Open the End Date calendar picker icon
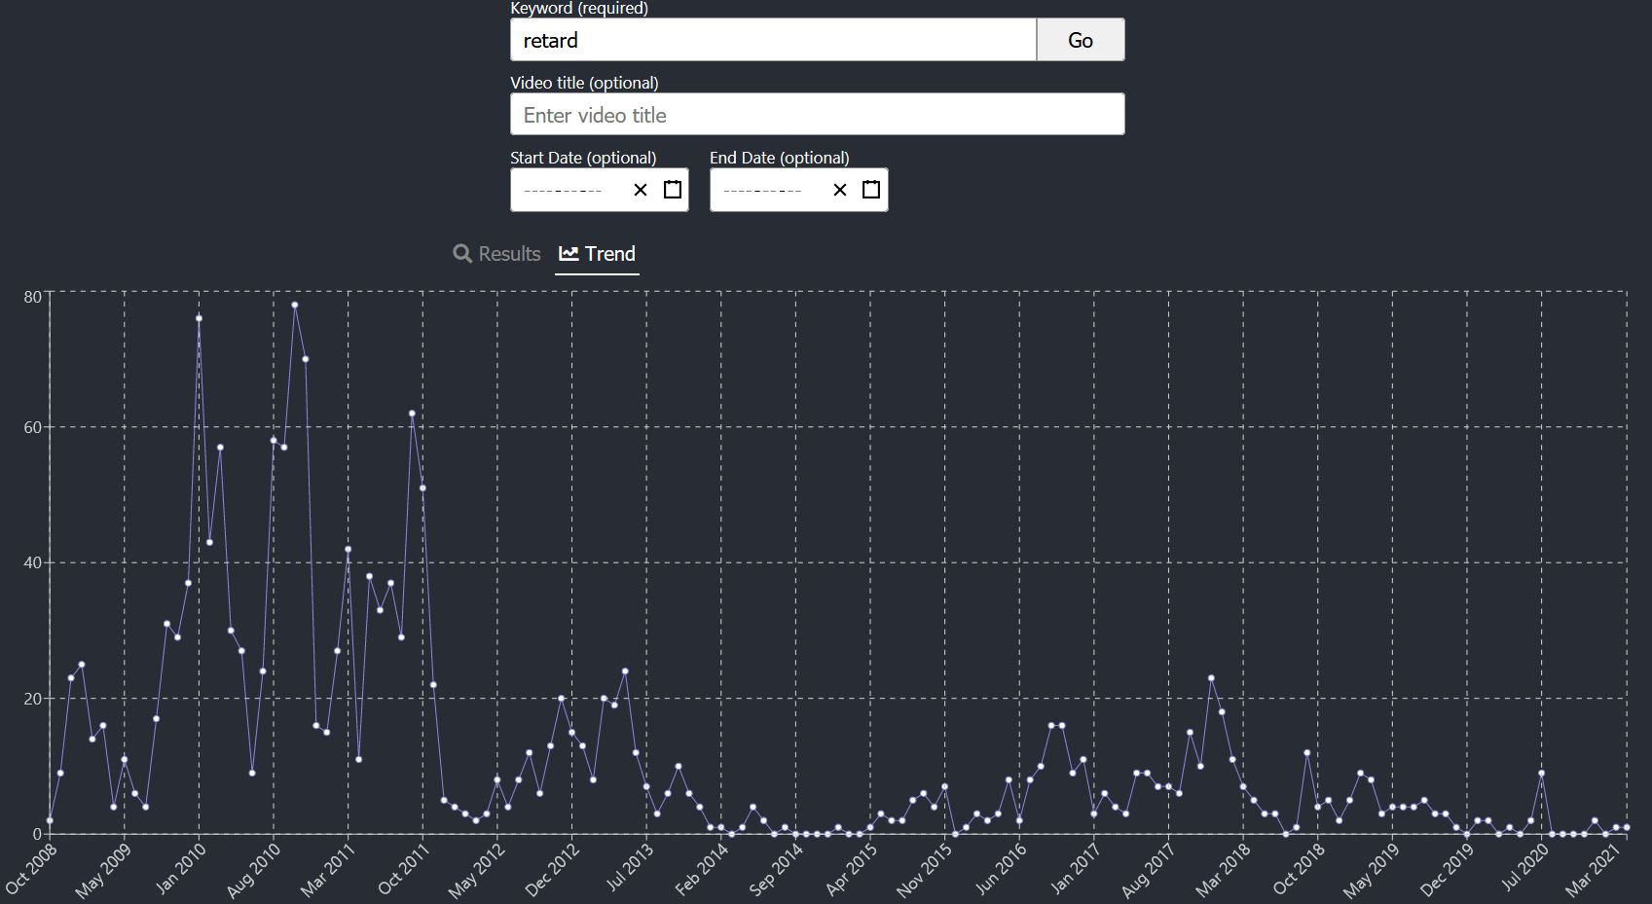The image size is (1652, 904). 871,190
